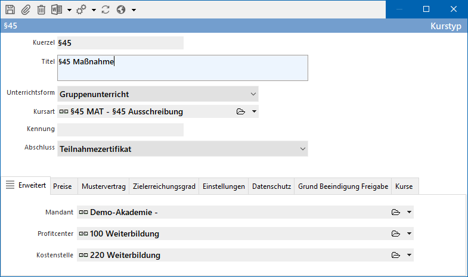Click the Save disk icon

point(10,10)
